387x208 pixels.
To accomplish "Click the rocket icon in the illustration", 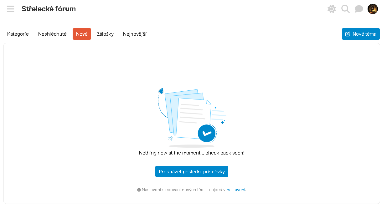I will pyautogui.click(x=161, y=91).
